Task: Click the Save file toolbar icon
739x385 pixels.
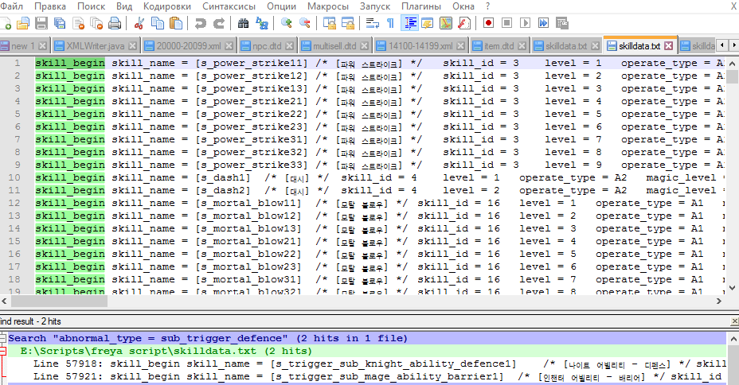Action: click(42, 24)
